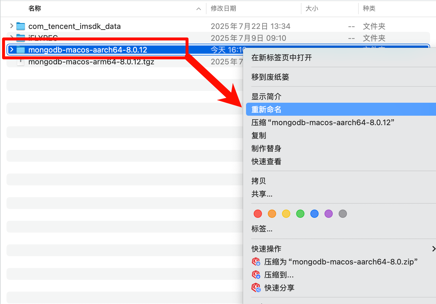The height and width of the screenshot is (304, 436).
Task: Open 显示简介 for the folder
Action: point(266,97)
